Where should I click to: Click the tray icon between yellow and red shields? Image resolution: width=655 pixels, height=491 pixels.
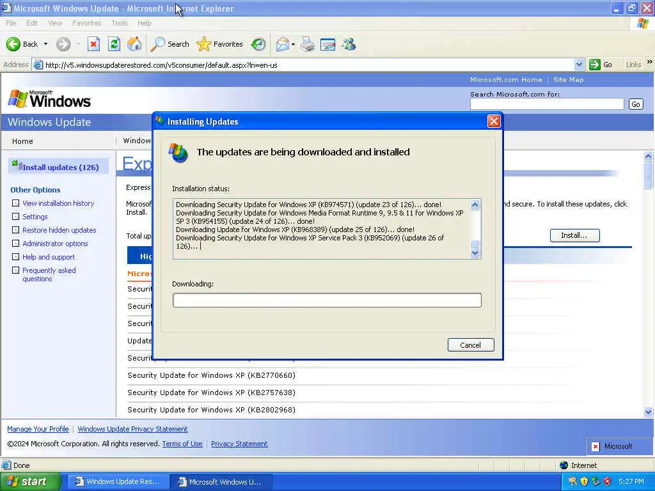click(596, 481)
